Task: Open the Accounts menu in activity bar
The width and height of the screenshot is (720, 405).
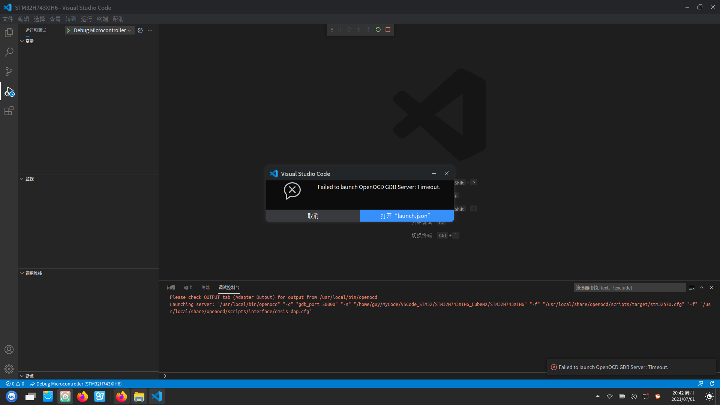Action: coord(9,349)
